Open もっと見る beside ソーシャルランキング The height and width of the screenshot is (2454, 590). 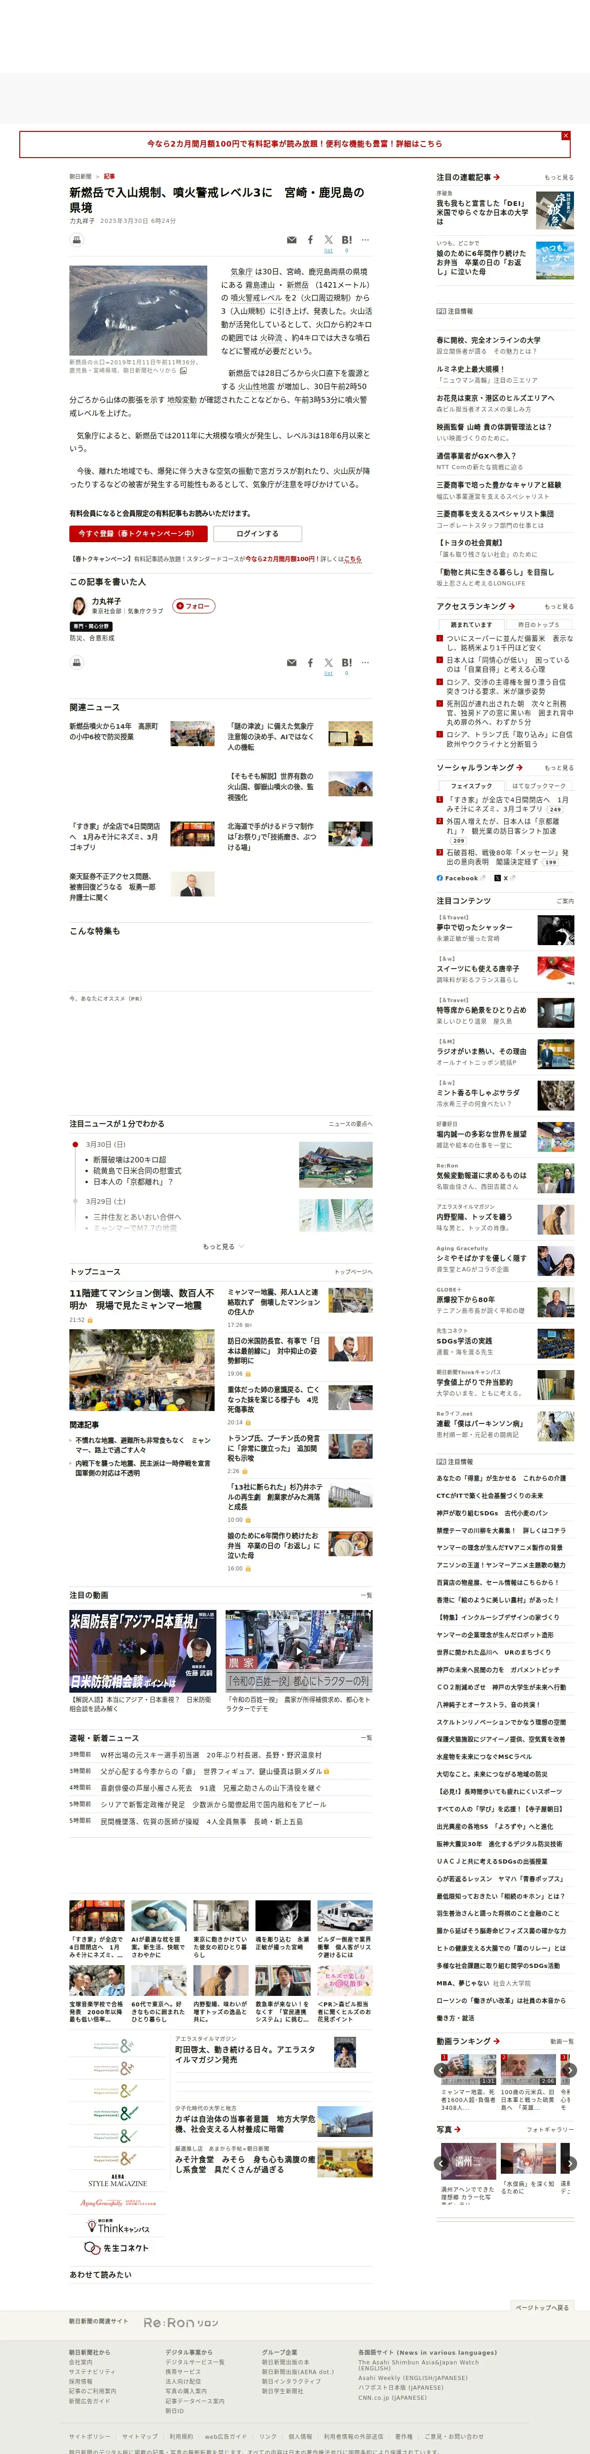559,767
